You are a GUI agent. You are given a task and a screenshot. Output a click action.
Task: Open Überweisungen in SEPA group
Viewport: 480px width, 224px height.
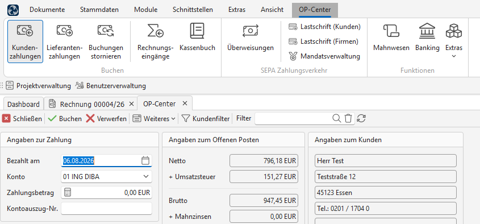click(251, 38)
